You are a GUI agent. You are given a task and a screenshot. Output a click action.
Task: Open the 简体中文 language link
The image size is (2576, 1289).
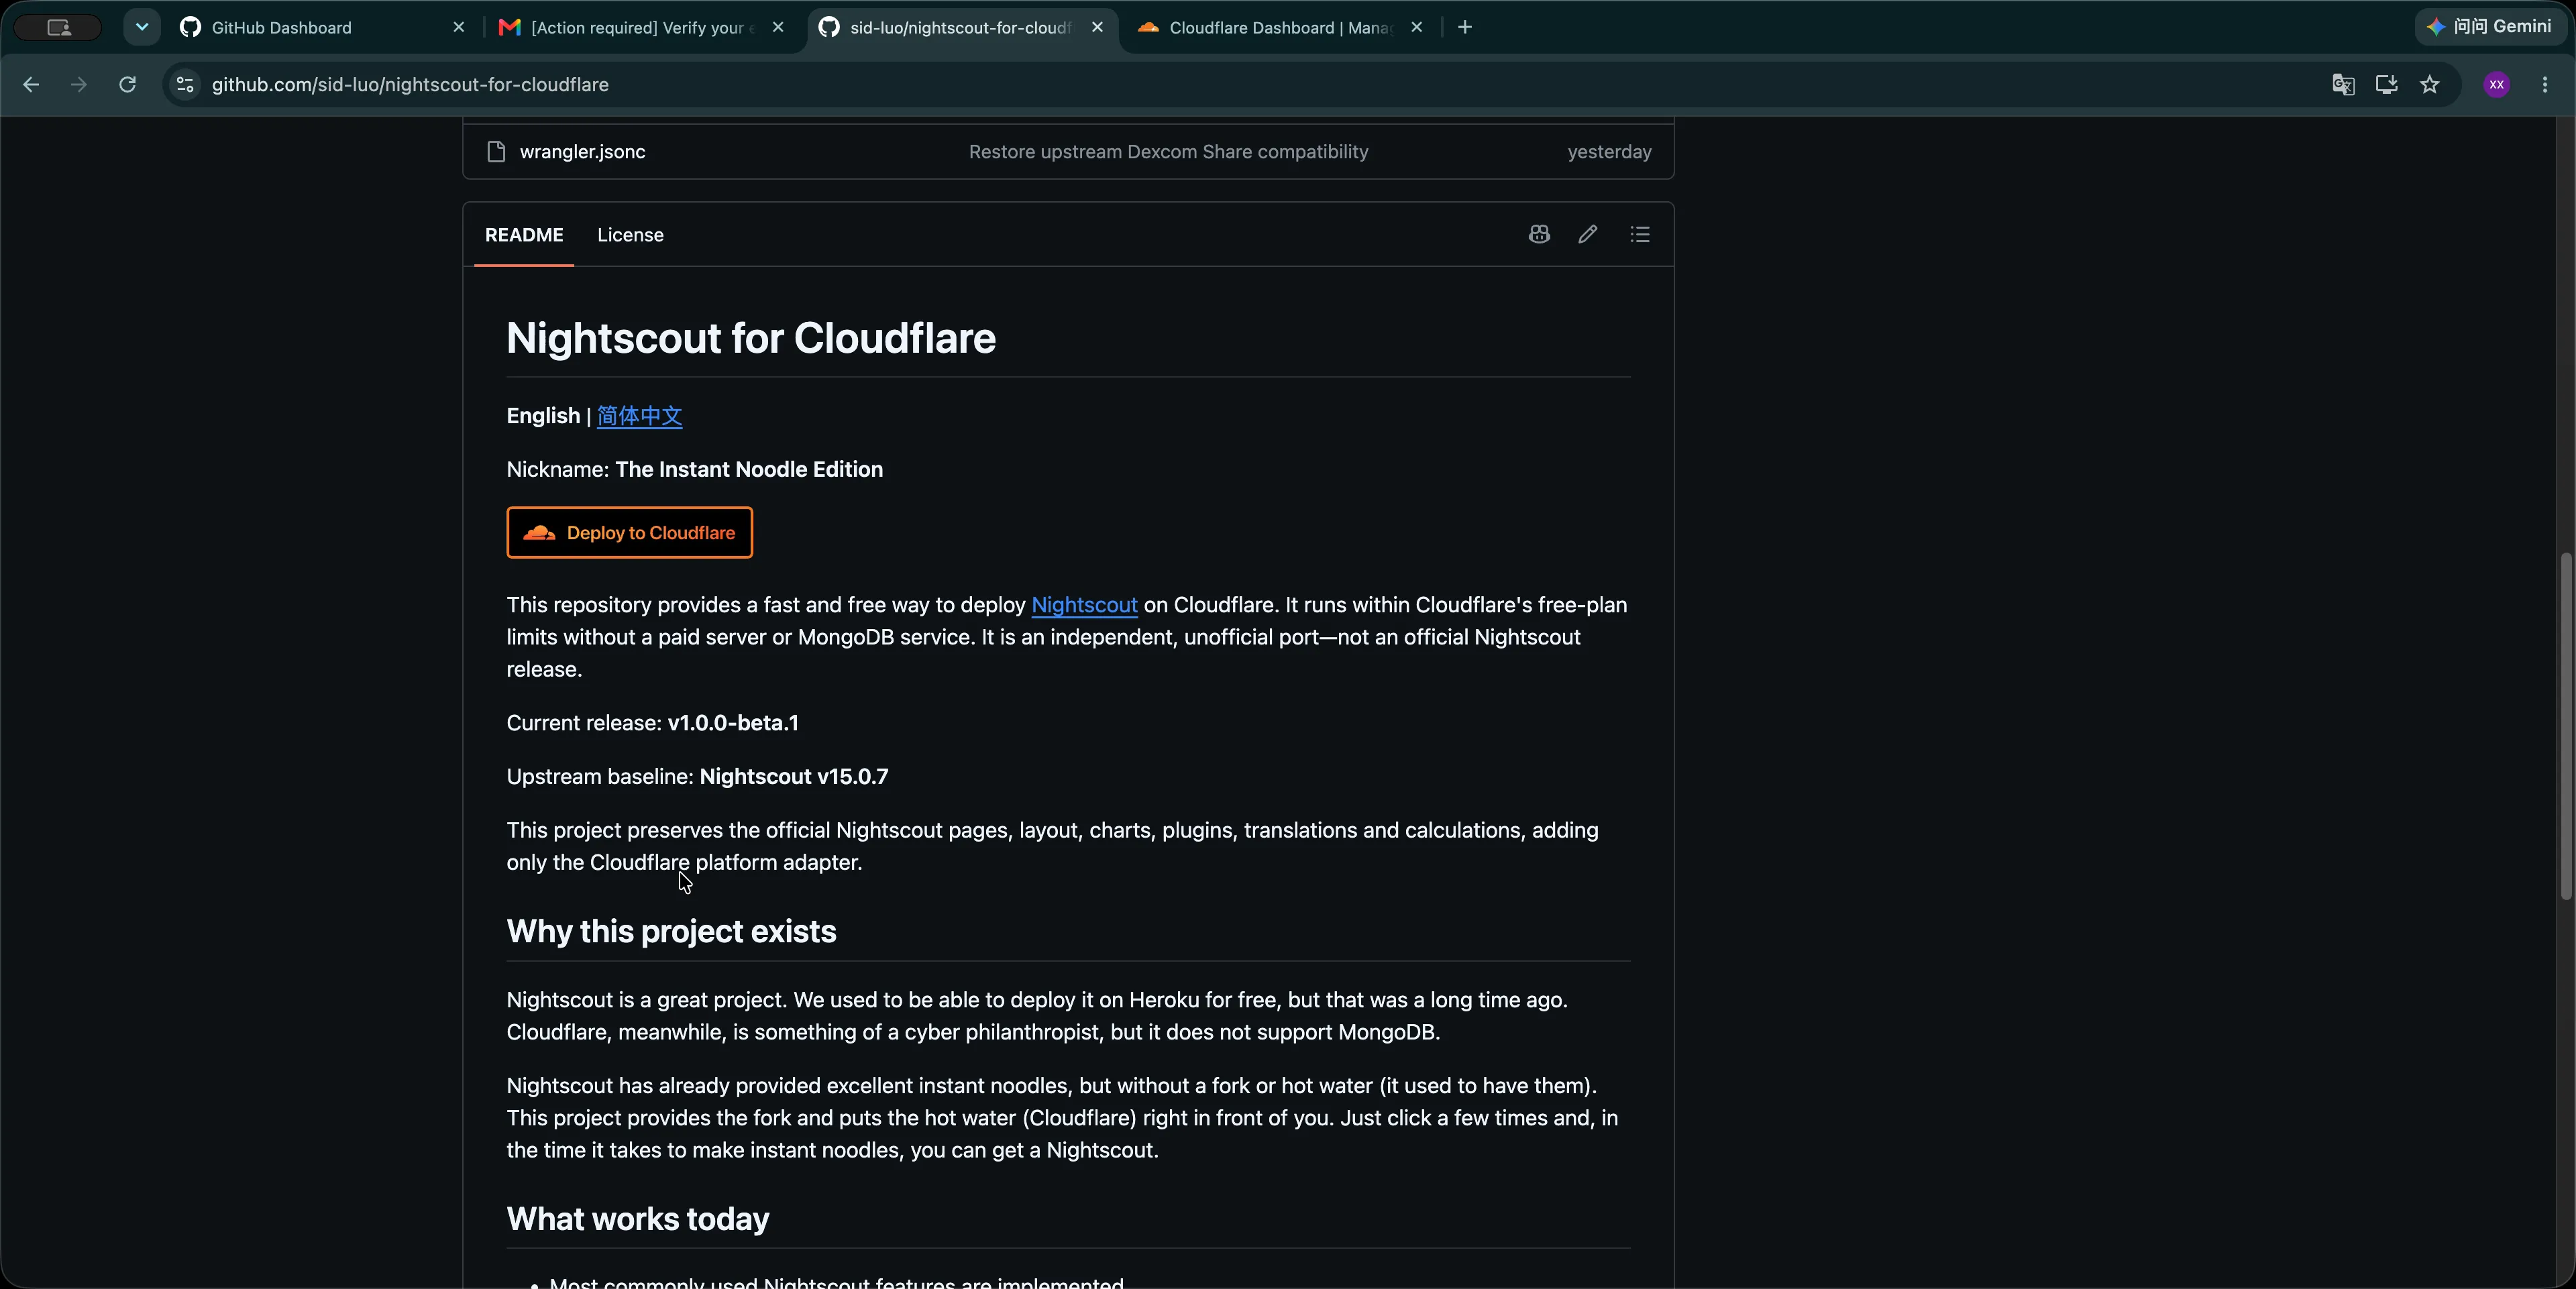pos(639,416)
